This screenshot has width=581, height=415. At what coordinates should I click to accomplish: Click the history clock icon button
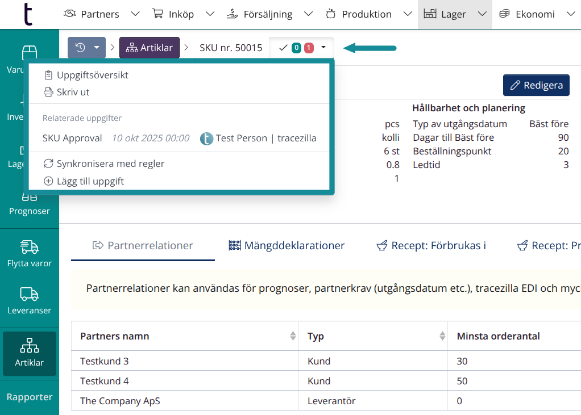80,48
